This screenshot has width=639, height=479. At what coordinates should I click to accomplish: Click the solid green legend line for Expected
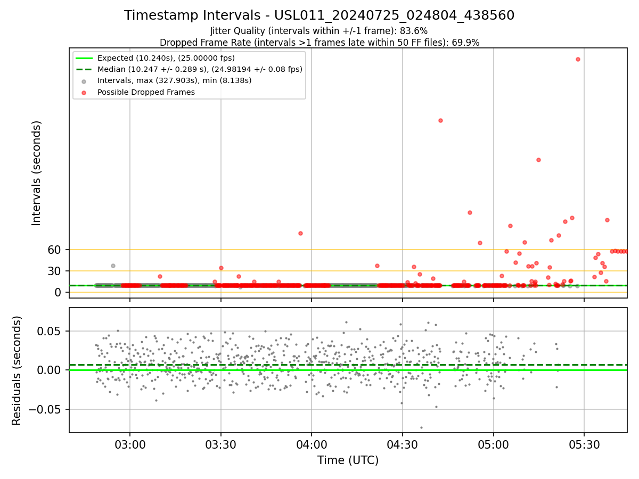click(84, 58)
